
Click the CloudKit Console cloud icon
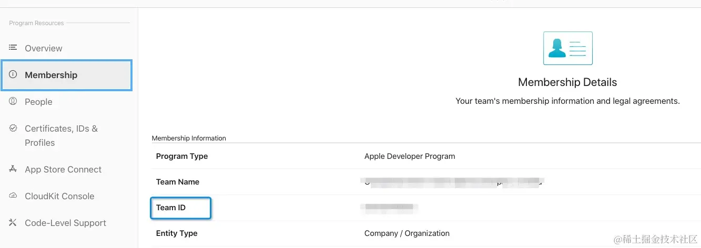click(x=13, y=196)
